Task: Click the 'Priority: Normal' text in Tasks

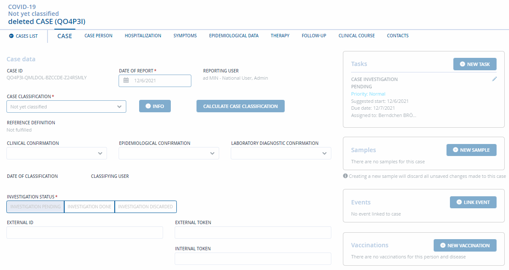Action: 368,94
